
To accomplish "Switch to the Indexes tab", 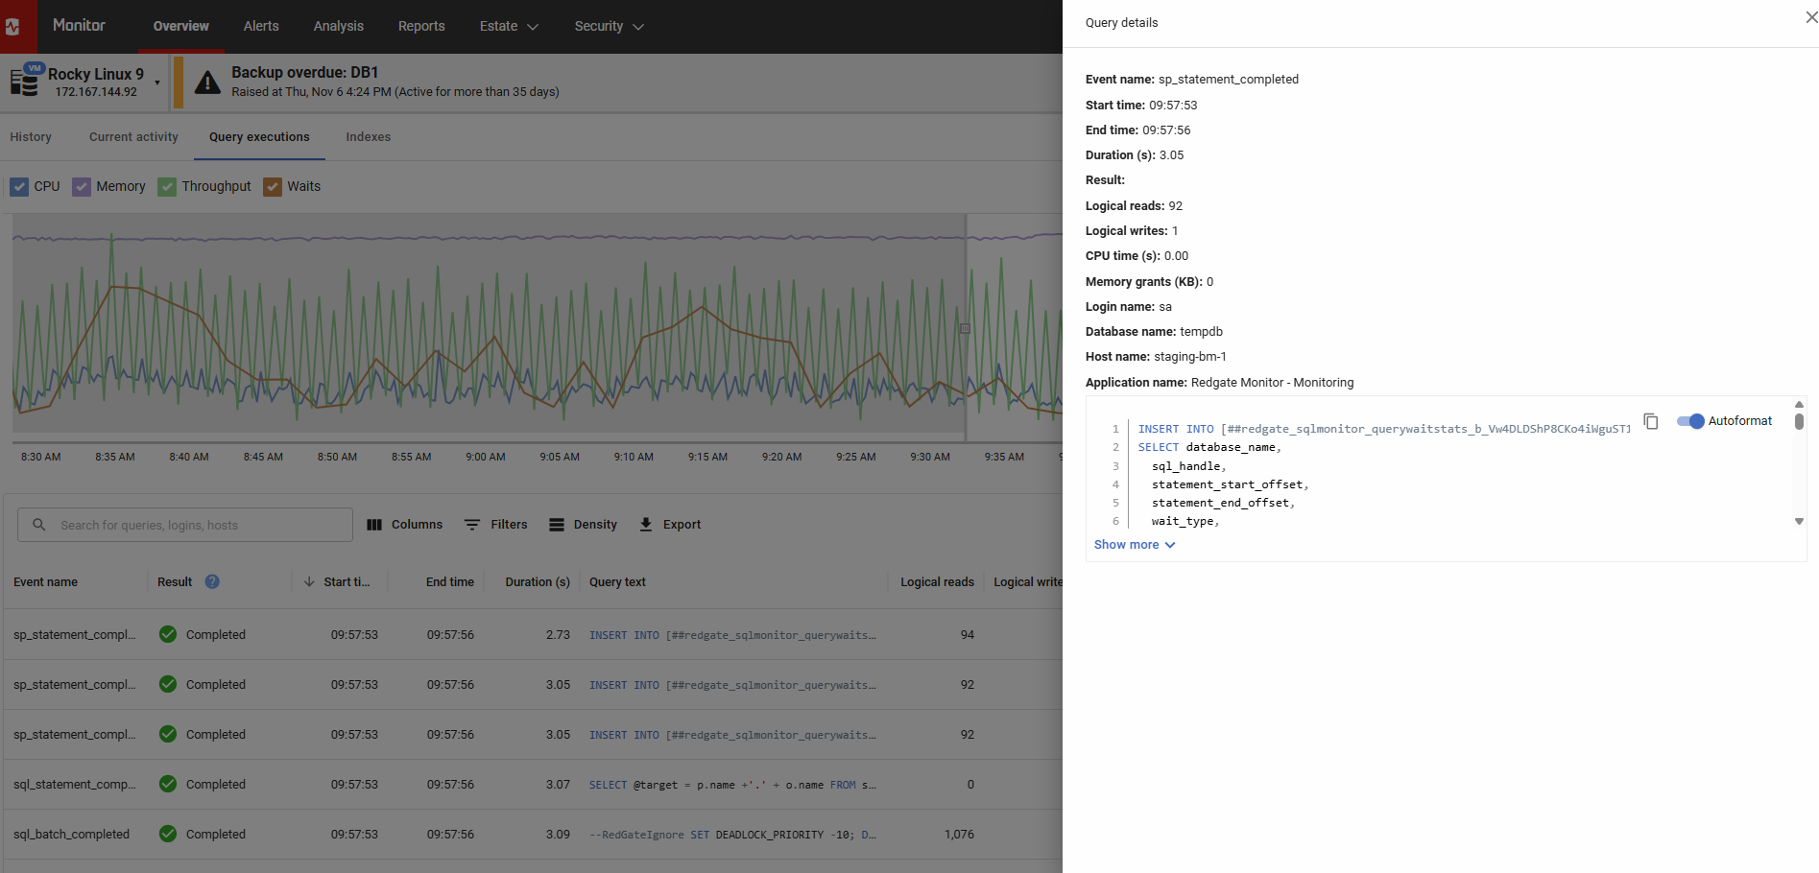I will [x=368, y=137].
